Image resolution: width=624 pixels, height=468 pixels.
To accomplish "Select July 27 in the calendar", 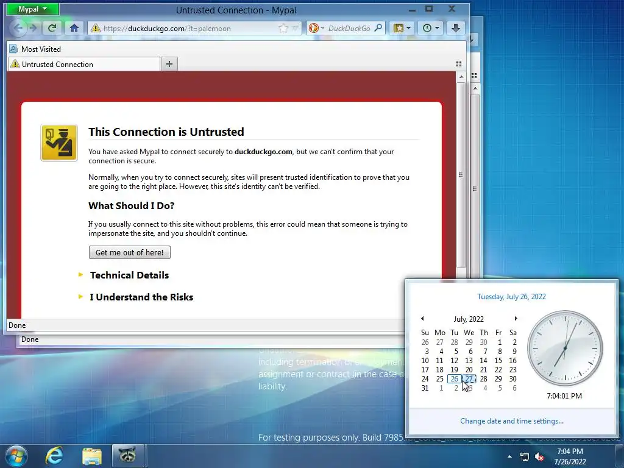I will (x=469, y=379).
